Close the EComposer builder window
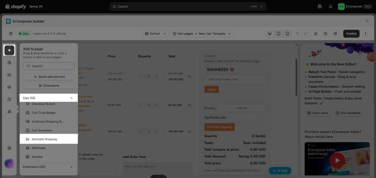Image resolution: width=376 pixels, height=178 pixels. point(367,21)
